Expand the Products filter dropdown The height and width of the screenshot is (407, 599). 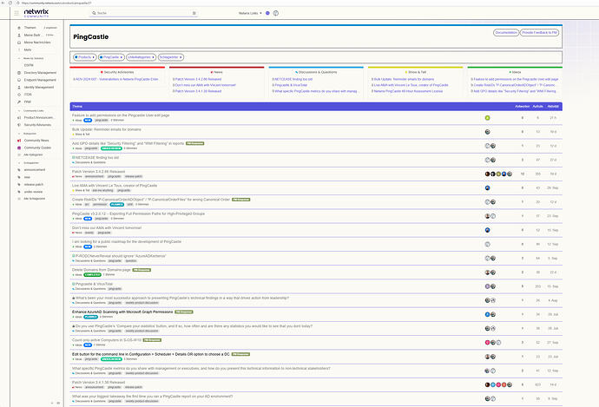pyautogui.click(x=85, y=56)
